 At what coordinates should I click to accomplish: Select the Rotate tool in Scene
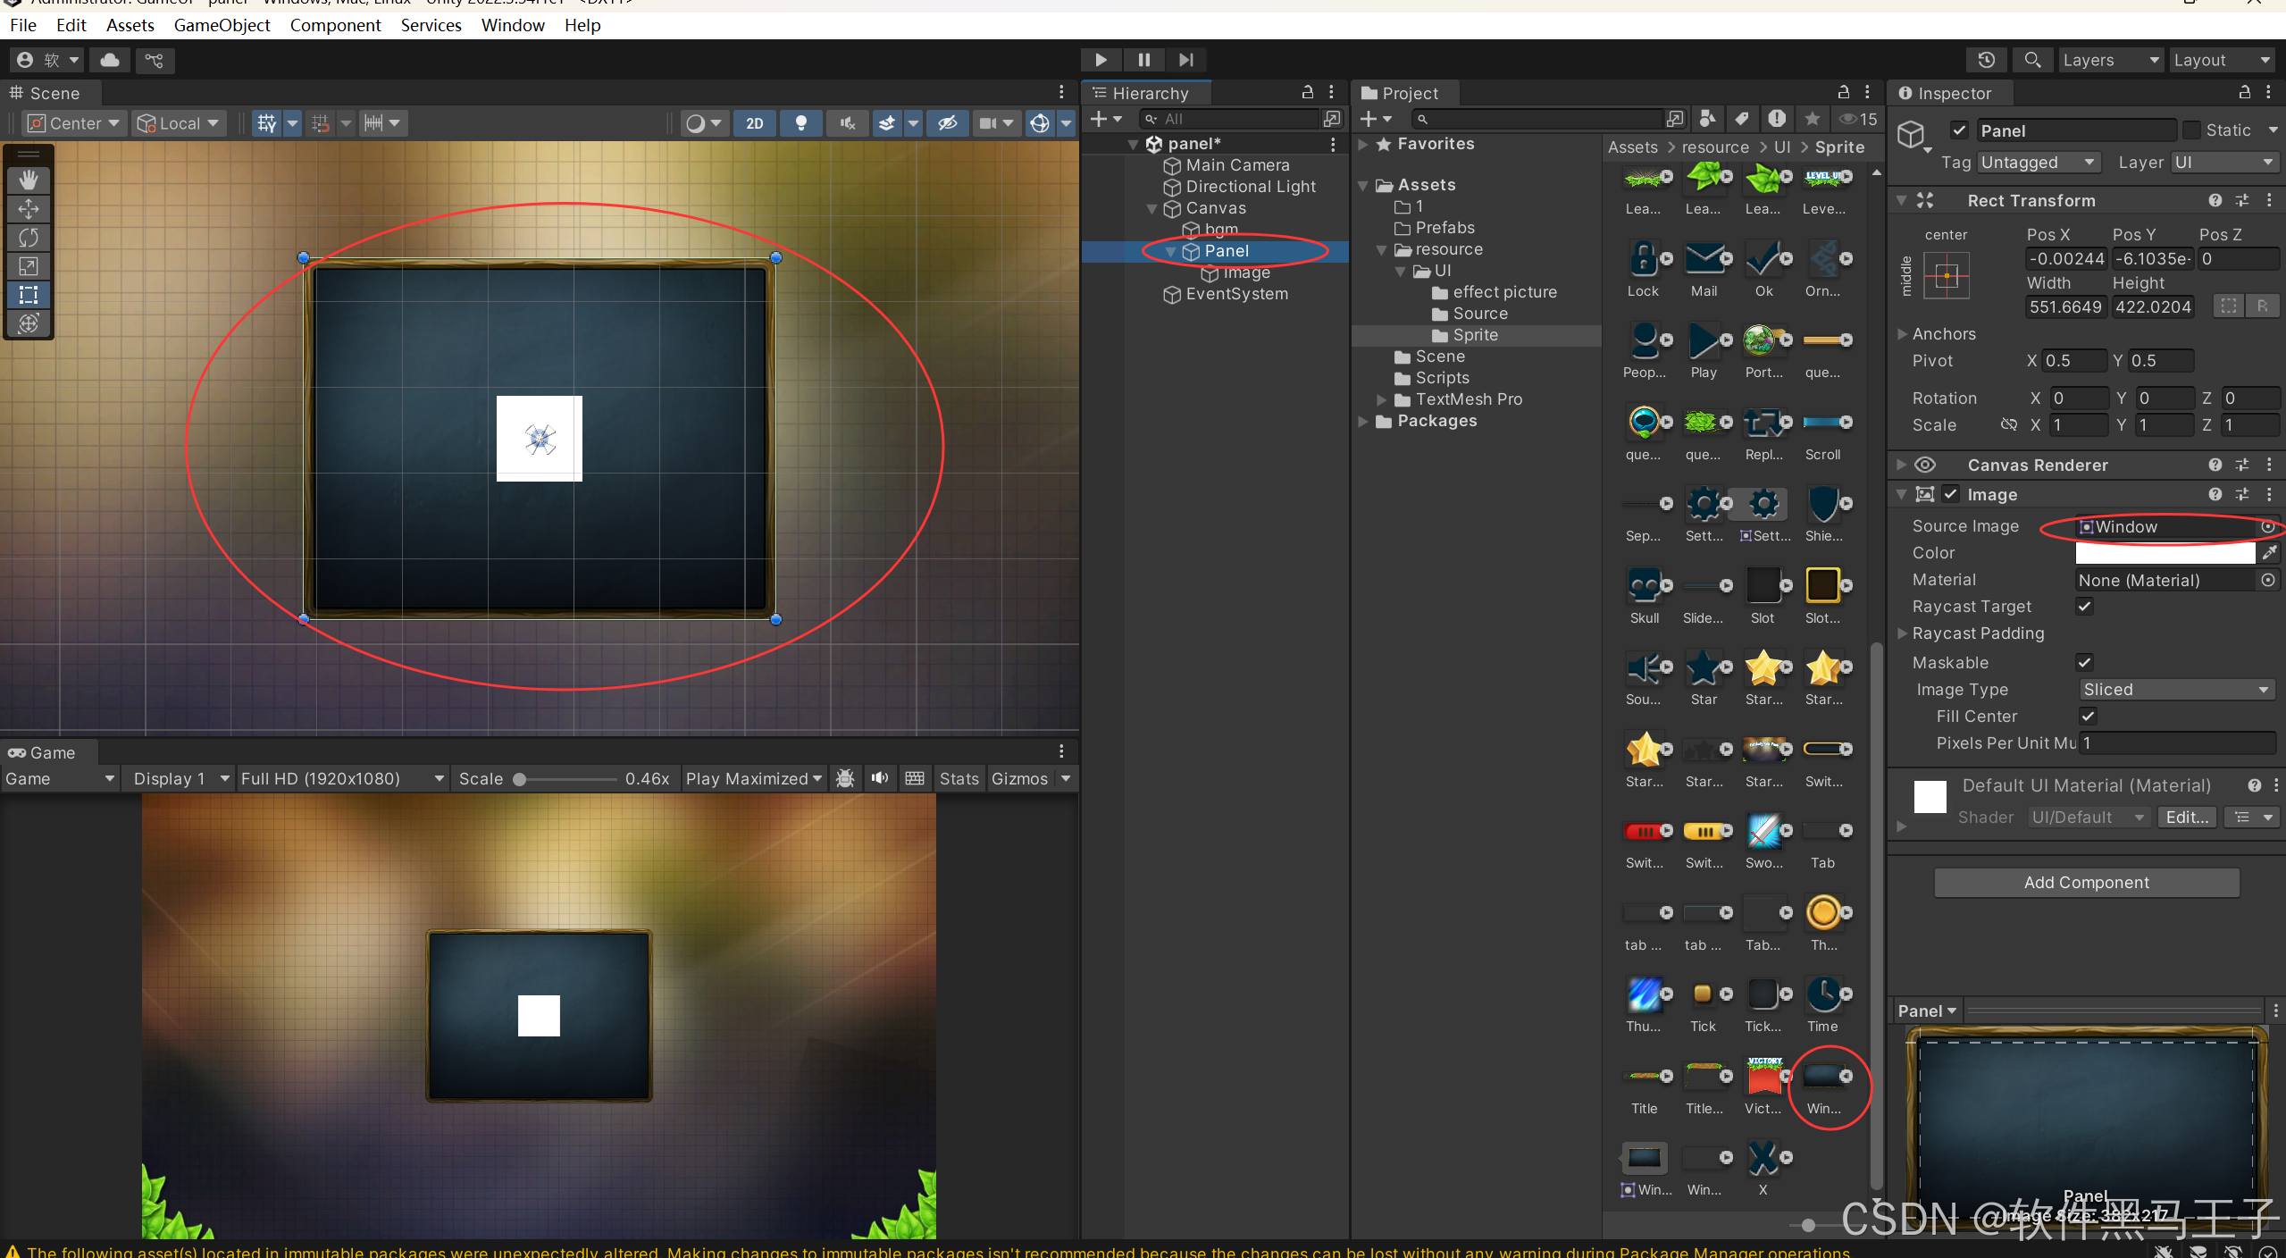tap(29, 238)
